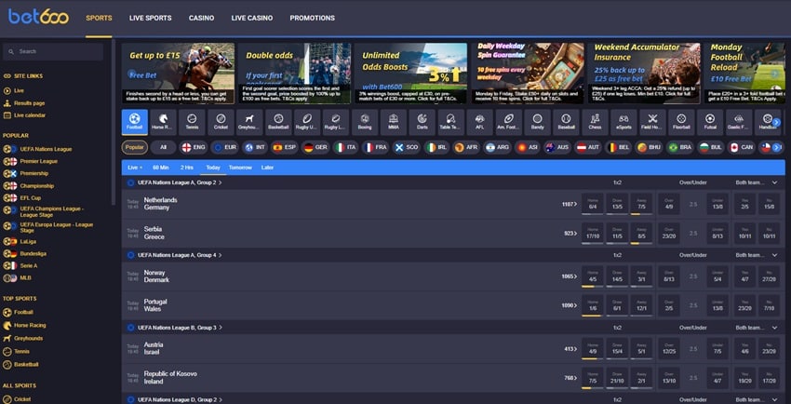Open the Live Casino tab

[252, 18]
